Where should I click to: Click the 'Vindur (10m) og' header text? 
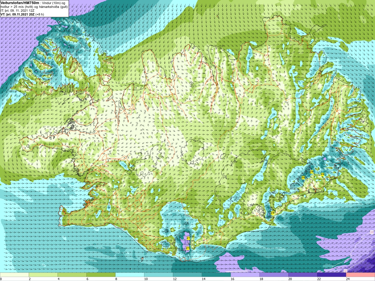pyautogui.click(x=54, y=3)
